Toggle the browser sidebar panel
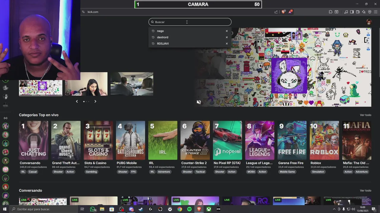 tap(352, 12)
